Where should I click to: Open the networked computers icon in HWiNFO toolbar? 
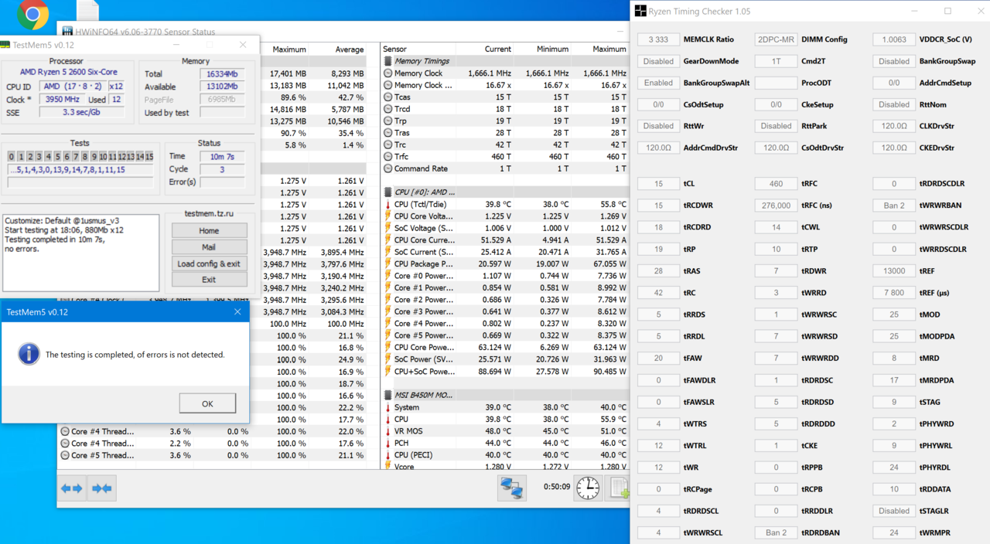pyautogui.click(x=512, y=488)
